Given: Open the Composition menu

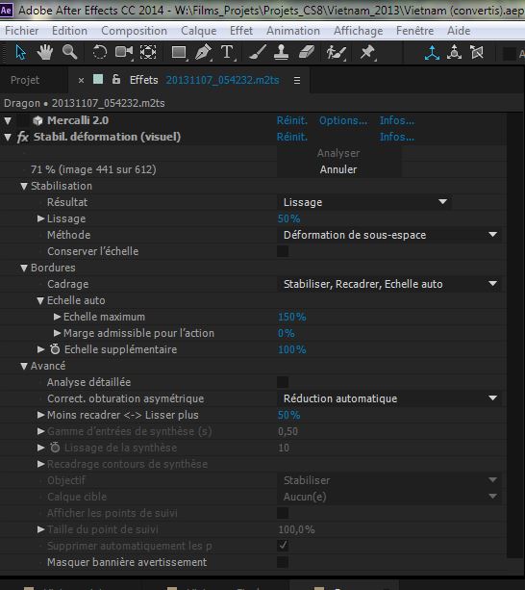Looking at the screenshot, I should (135, 31).
